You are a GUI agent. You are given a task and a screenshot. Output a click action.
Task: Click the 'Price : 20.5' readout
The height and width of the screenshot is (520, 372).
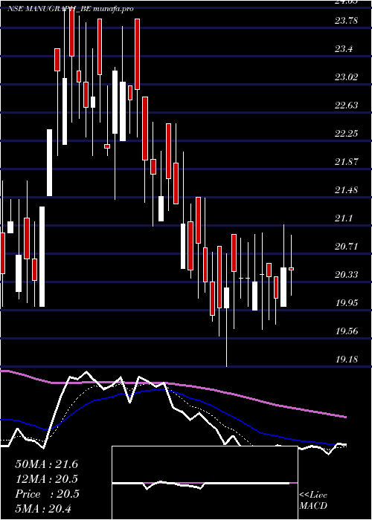pos(47,494)
